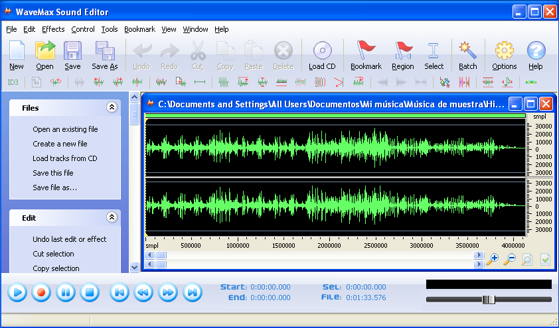This screenshot has width=559, height=328.
Task: Click the Load CD disc icon
Action: pos(322,50)
